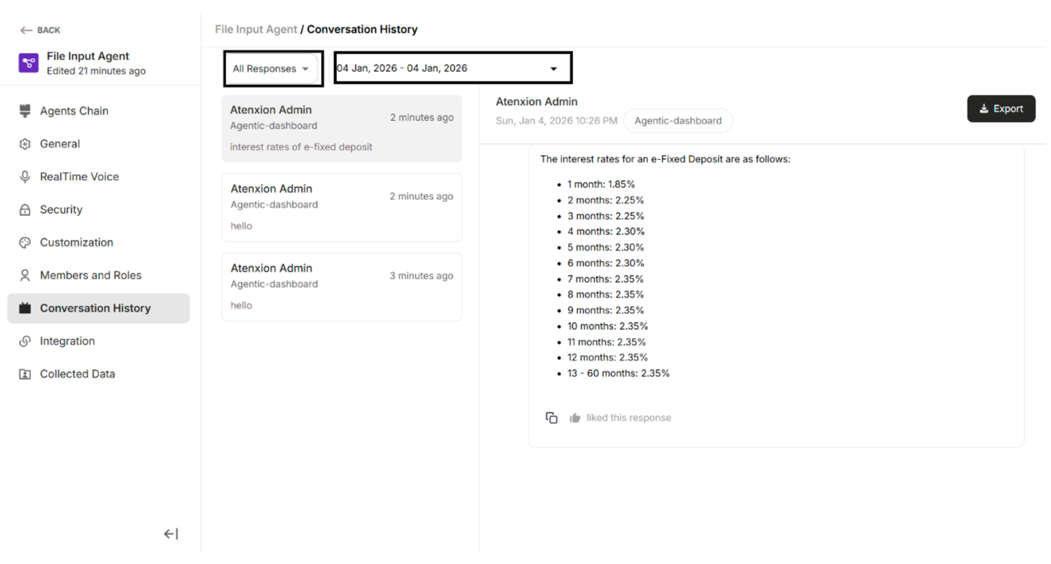The image size is (1051, 564).
Task: Click the purple File Input Agent logo icon
Action: [x=28, y=63]
